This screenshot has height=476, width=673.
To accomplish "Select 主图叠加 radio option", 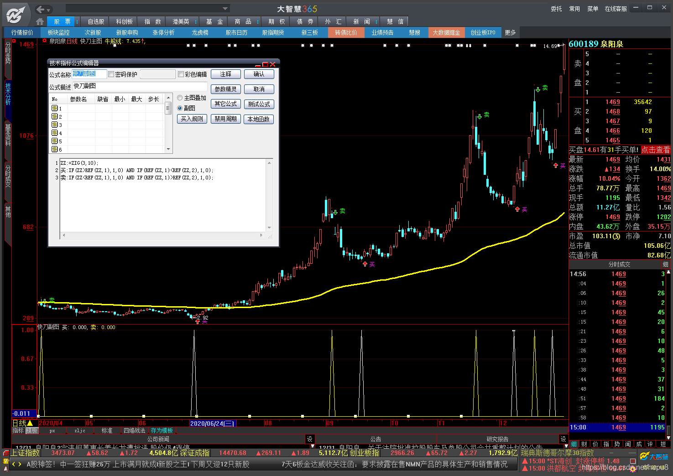I will point(180,98).
